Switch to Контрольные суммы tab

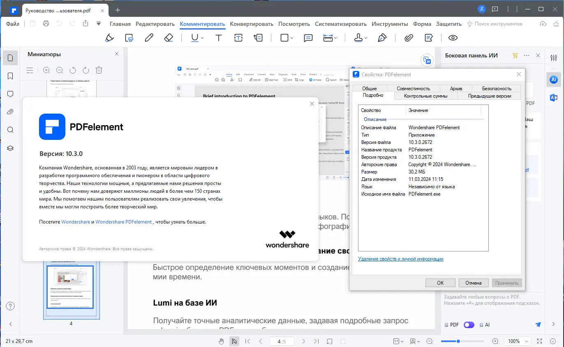pyautogui.click(x=425, y=96)
